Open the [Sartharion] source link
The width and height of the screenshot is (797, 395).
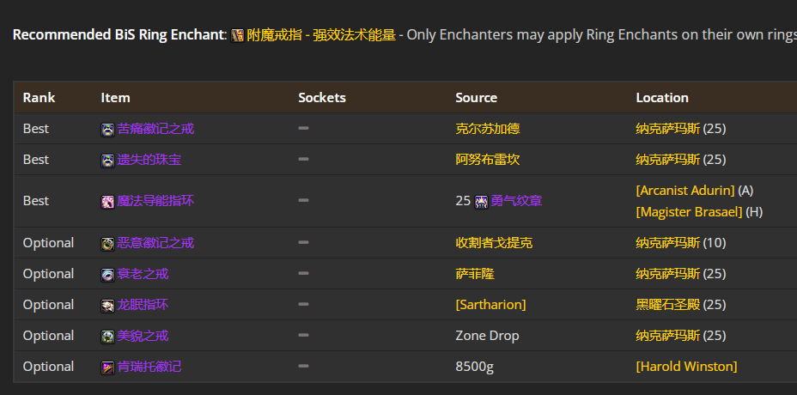(x=490, y=305)
